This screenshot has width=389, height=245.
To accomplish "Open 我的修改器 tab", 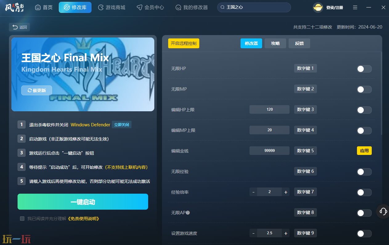I will [x=192, y=7].
